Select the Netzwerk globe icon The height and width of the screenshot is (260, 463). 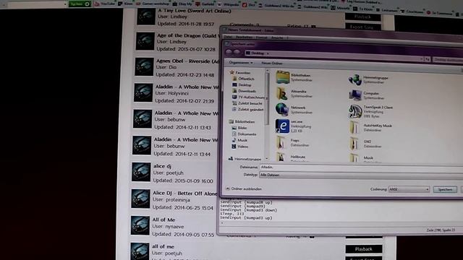(282, 109)
